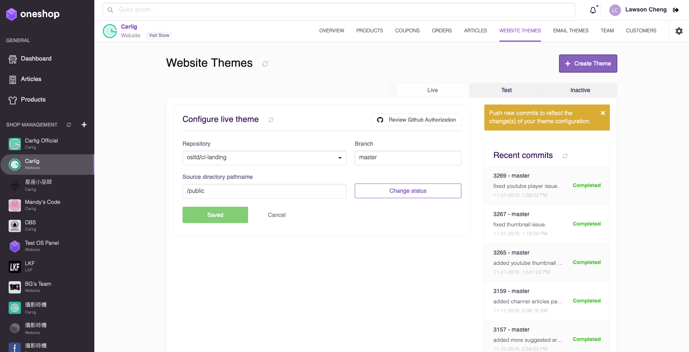Open the Team nav tab
The height and width of the screenshot is (352, 689).
tap(607, 31)
